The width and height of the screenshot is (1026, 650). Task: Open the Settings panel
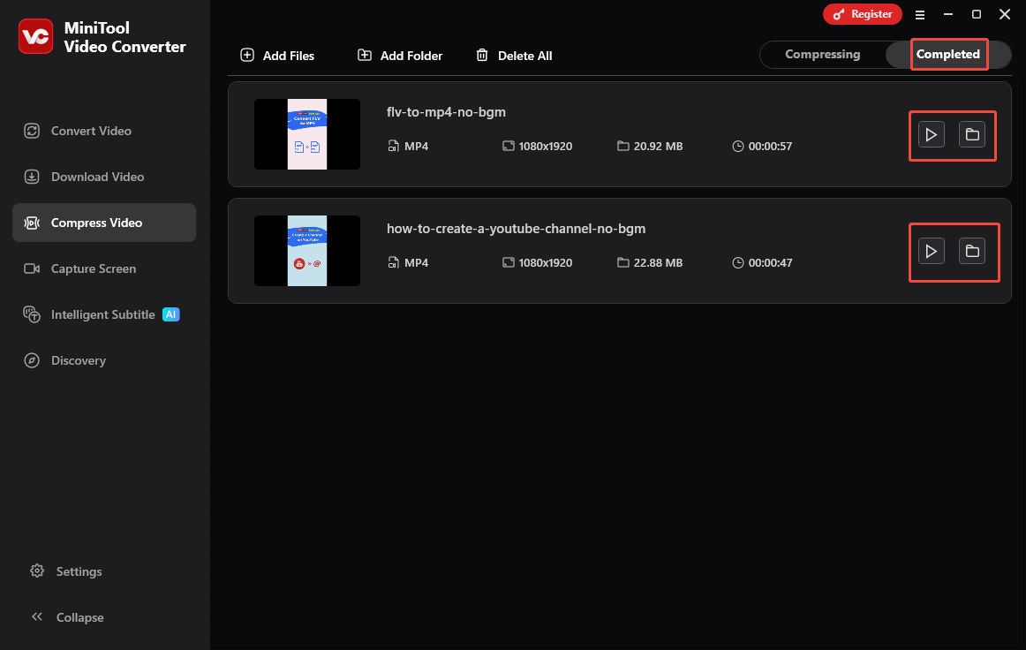point(79,571)
